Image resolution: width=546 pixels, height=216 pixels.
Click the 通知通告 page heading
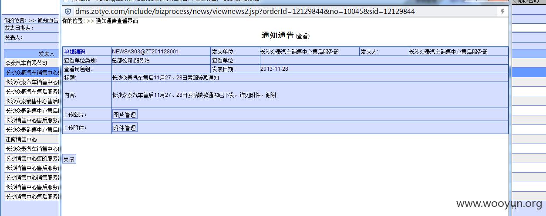[278, 35]
